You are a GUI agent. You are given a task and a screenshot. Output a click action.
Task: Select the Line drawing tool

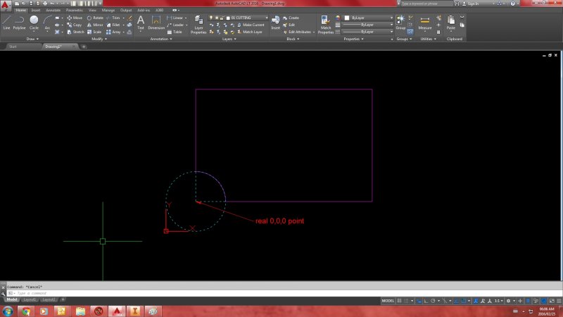pyautogui.click(x=6, y=22)
